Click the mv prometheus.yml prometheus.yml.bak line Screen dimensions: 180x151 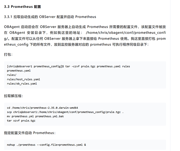point(35,116)
